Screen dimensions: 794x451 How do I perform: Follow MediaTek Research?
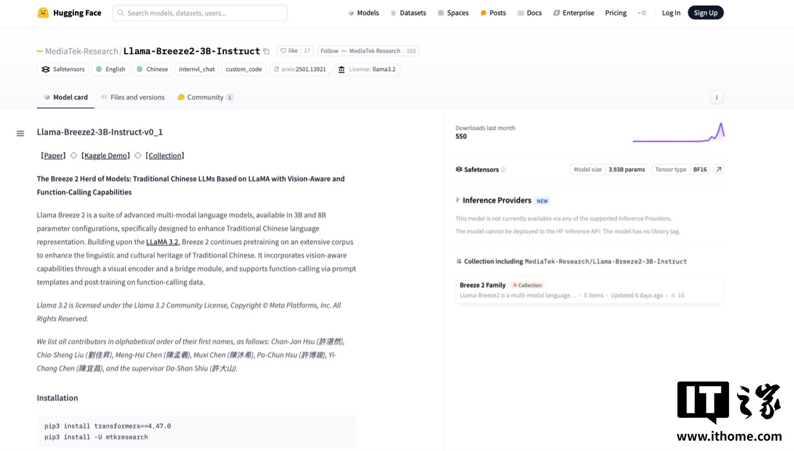click(361, 51)
